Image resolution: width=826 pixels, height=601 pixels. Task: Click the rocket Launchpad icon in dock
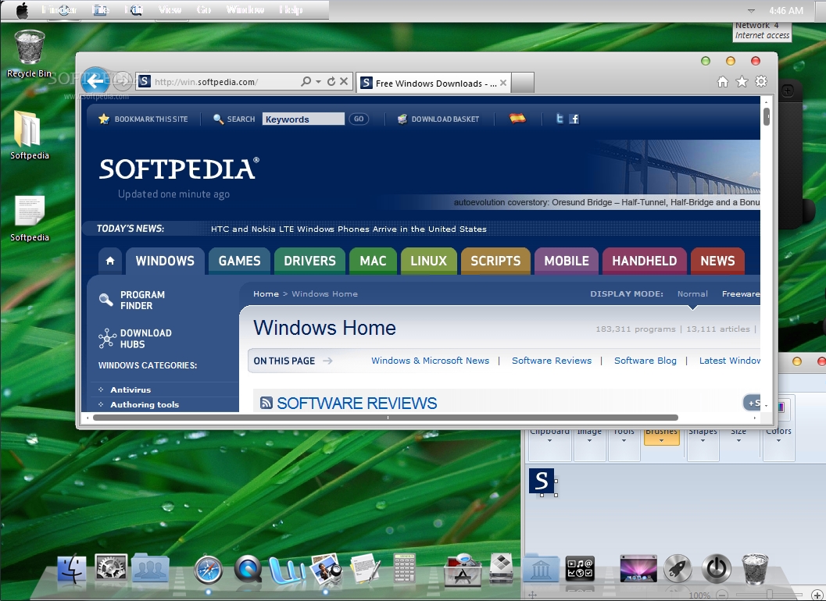point(678,568)
